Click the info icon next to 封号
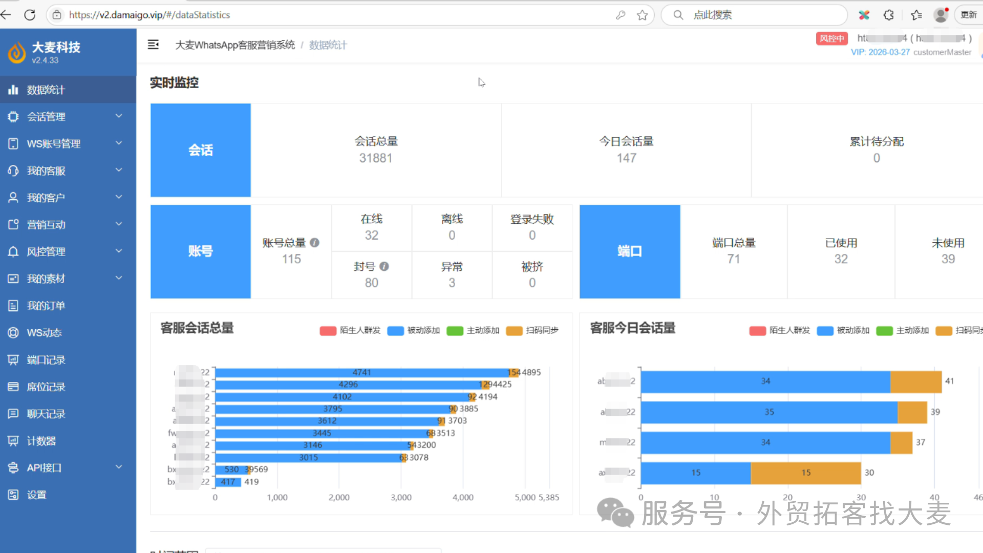Image resolution: width=983 pixels, height=553 pixels. click(384, 266)
